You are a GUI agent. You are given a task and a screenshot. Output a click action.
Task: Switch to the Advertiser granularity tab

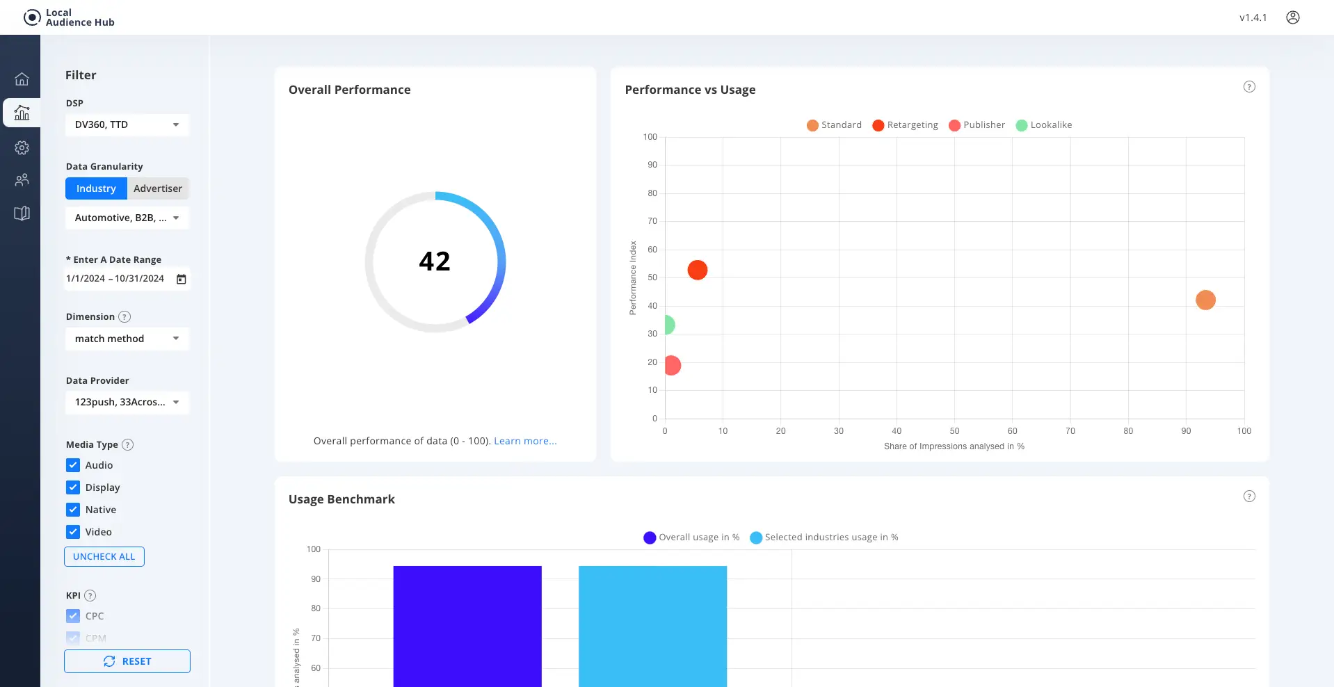(158, 188)
